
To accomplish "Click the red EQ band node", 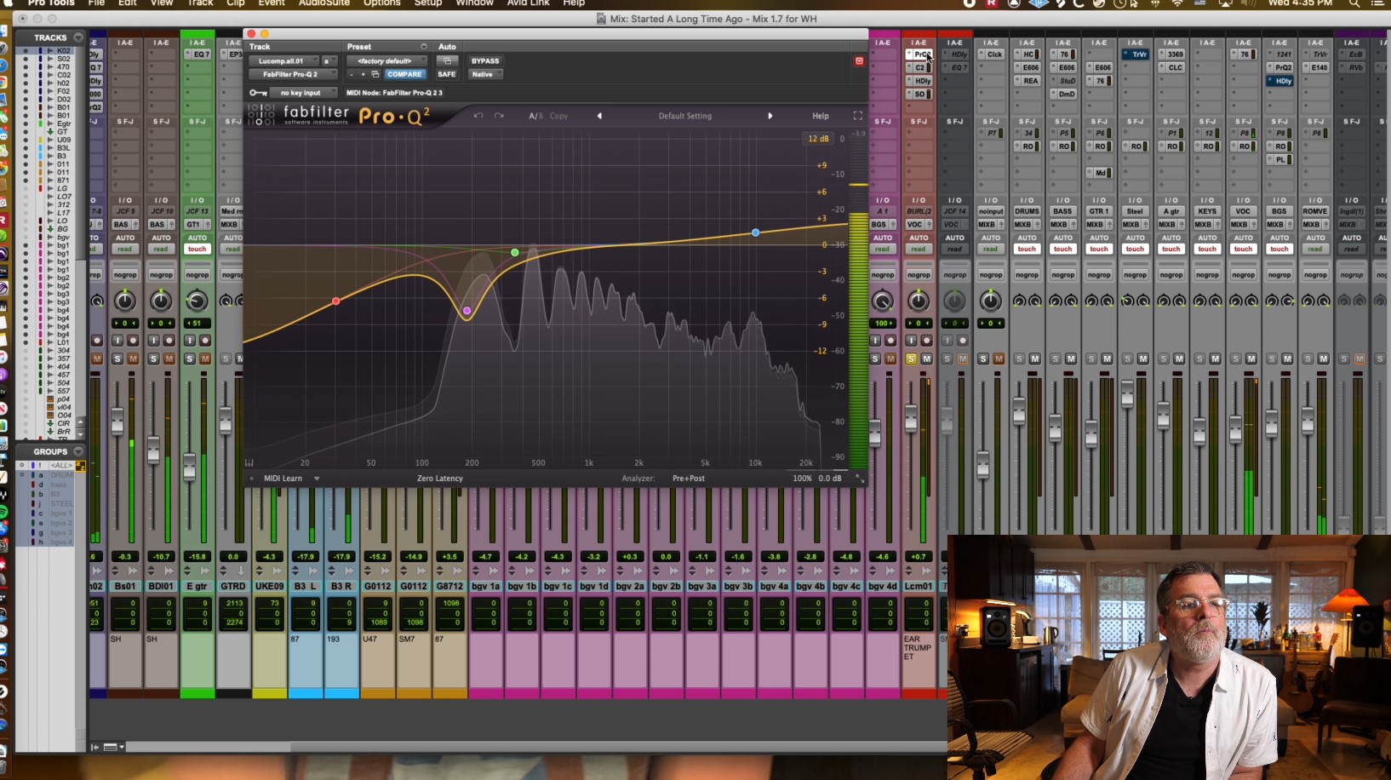I will [336, 301].
